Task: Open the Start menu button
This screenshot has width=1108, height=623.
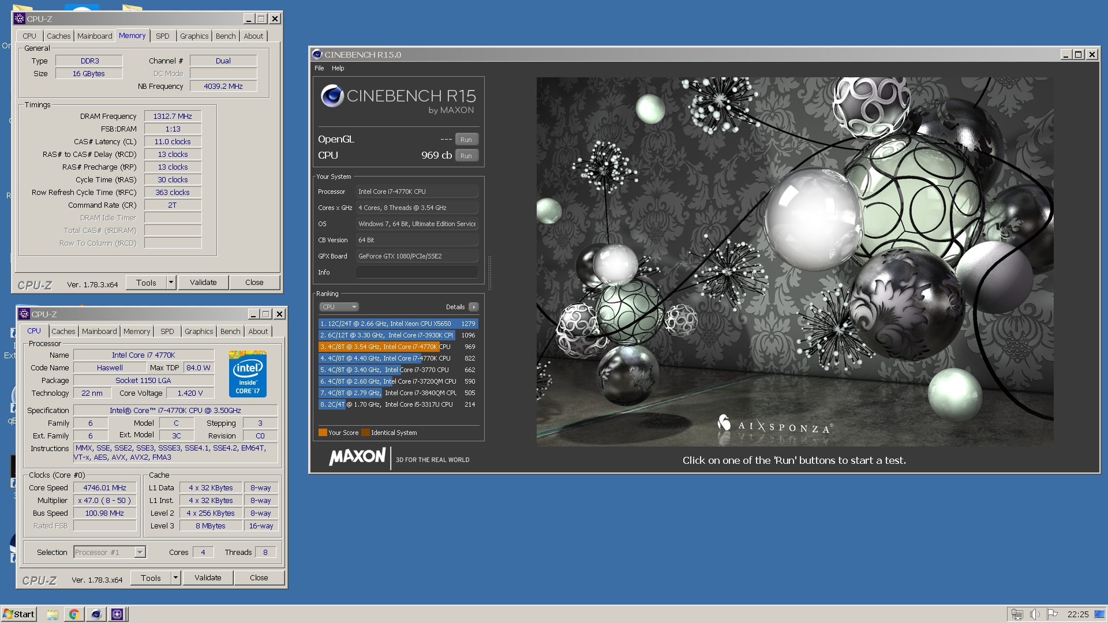Action: [19, 614]
